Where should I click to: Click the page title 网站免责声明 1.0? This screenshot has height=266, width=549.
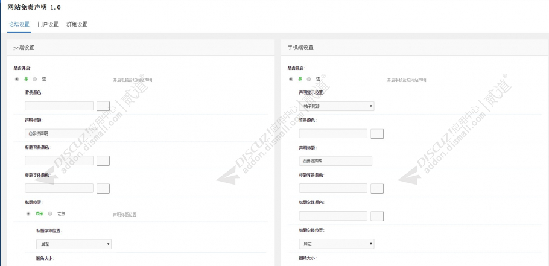coord(34,7)
